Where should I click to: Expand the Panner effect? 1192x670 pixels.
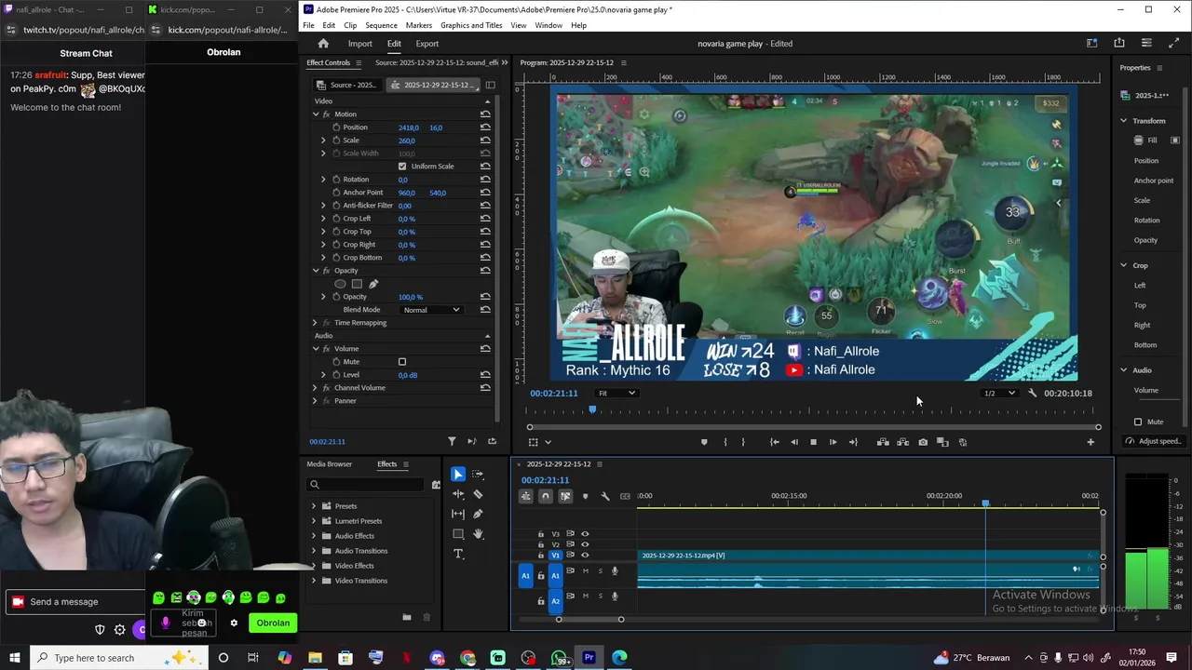point(315,401)
